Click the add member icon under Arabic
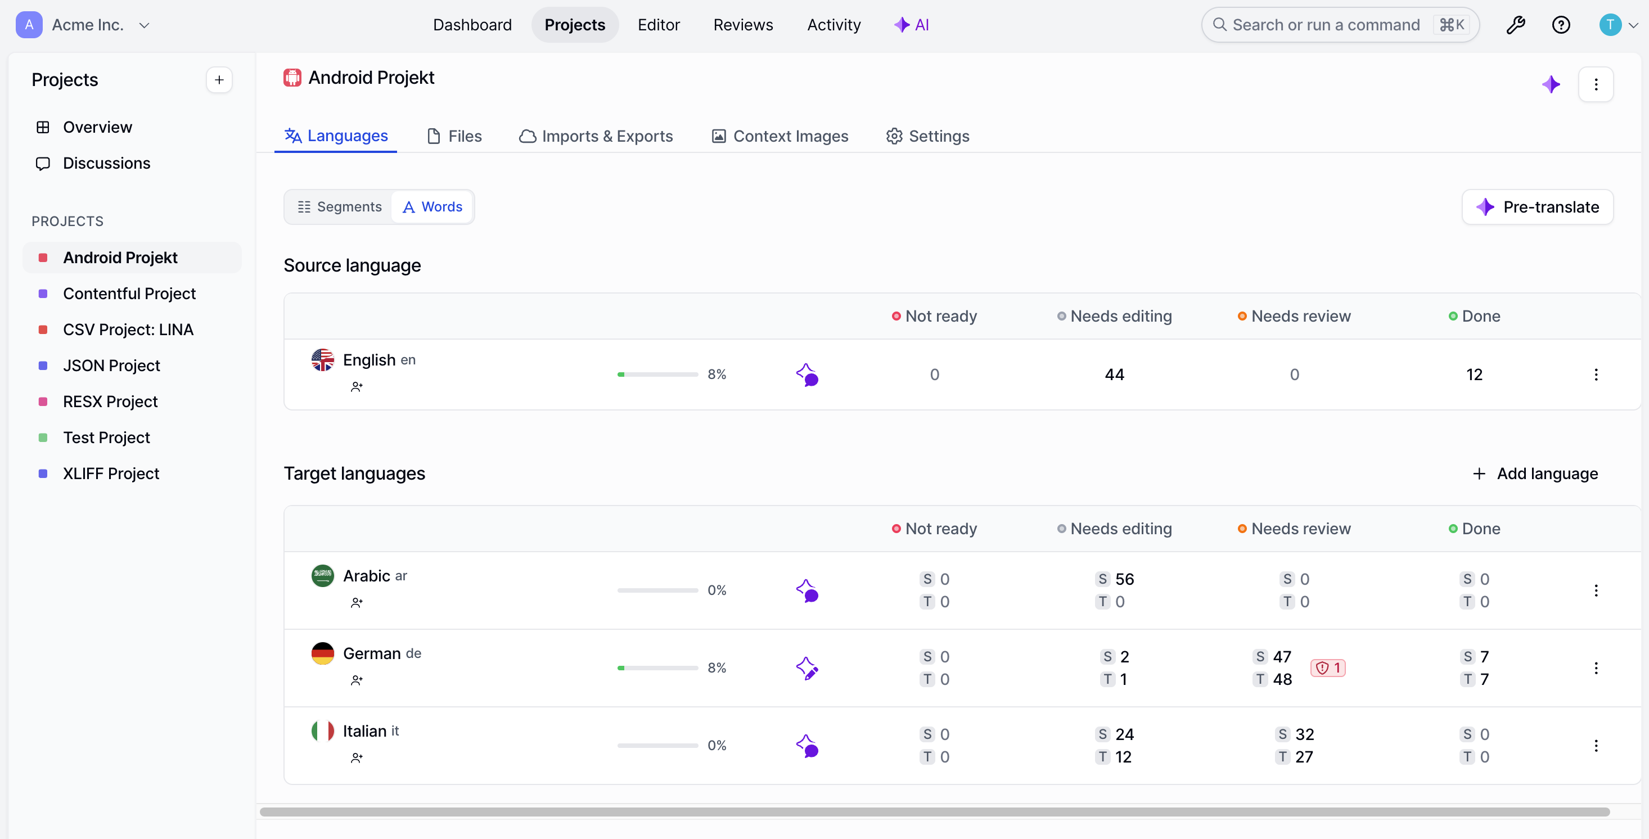Screen dimensions: 1649x839 (357, 602)
